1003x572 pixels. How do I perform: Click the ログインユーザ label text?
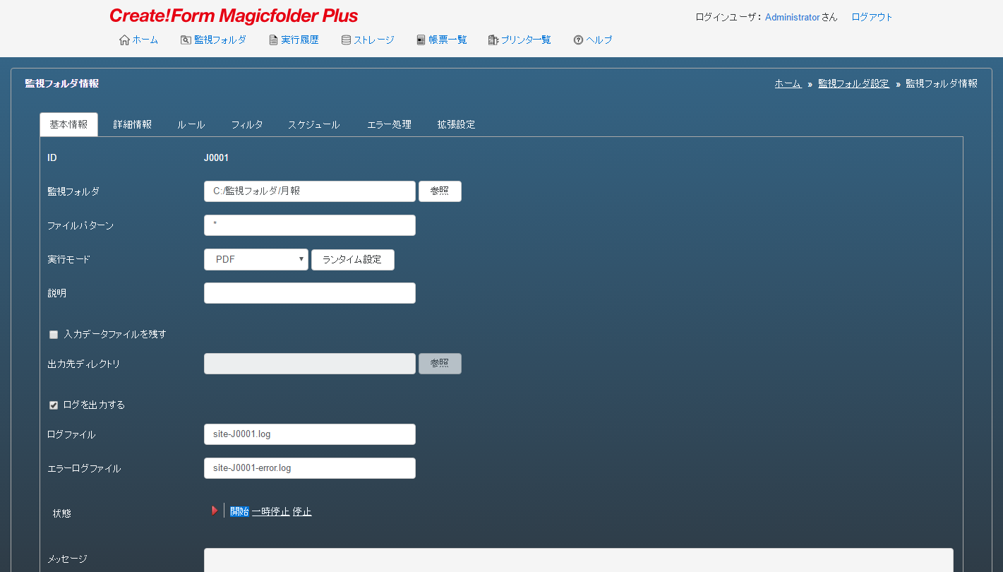coord(728,17)
